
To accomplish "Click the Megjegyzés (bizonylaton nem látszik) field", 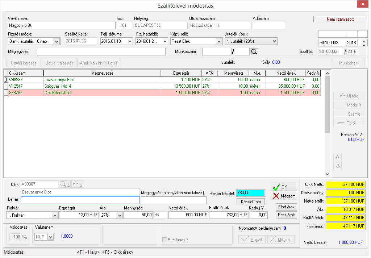I will [174, 200].
